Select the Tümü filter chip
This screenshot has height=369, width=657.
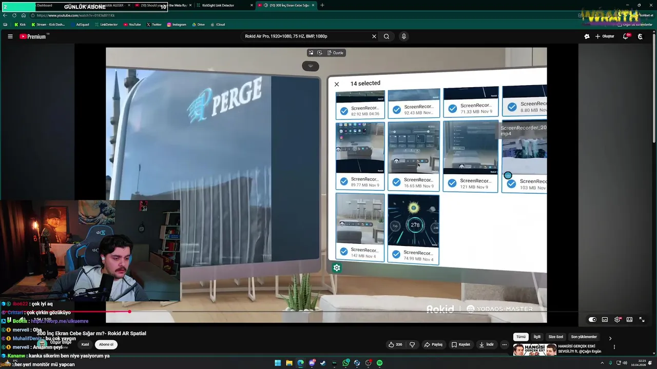[x=521, y=337]
